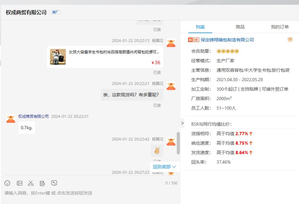Click the 6年 integrity membership badge
This screenshot has height=204, width=299.
click(x=193, y=40)
